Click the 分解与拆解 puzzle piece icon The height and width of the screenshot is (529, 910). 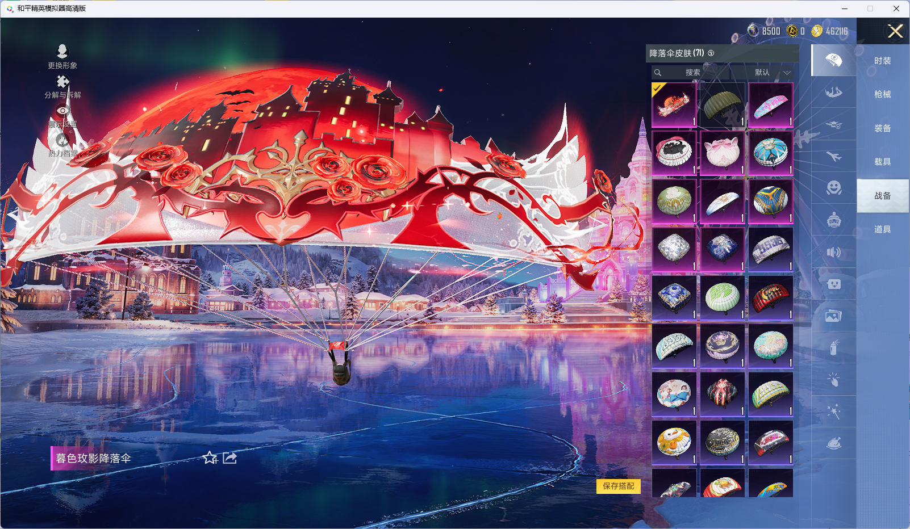(x=62, y=82)
